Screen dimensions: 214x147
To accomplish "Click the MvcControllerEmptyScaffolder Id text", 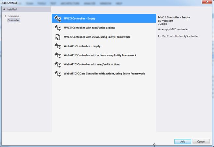I will (x=178, y=36).
